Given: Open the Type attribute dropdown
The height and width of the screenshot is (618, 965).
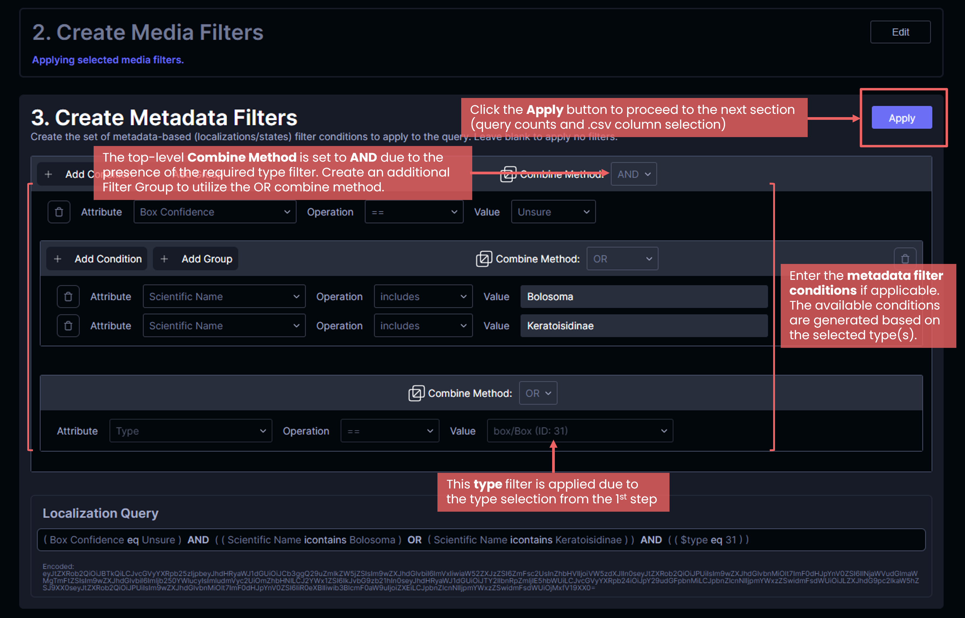Looking at the screenshot, I should (x=191, y=431).
